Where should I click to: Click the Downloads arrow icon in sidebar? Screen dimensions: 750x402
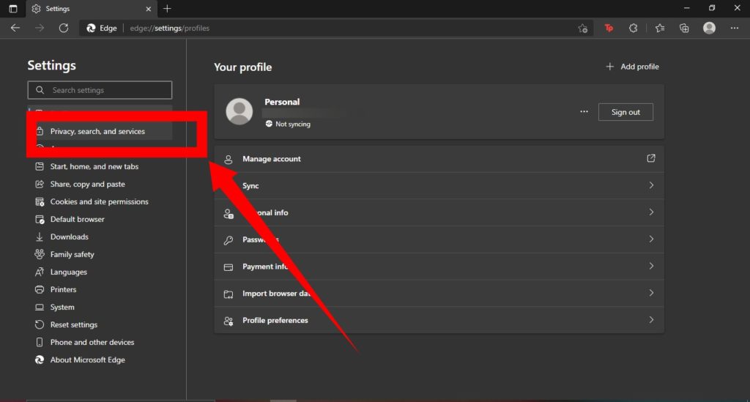click(x=40, y=237)
